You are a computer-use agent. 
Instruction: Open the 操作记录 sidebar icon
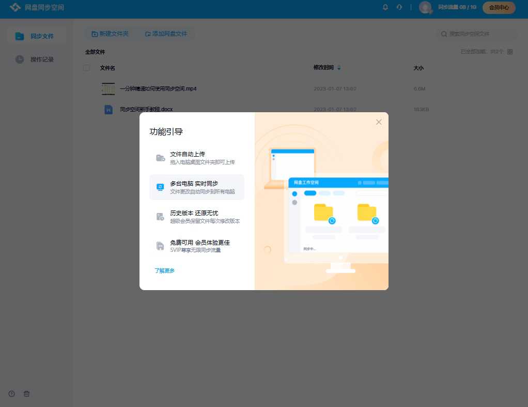19,59
